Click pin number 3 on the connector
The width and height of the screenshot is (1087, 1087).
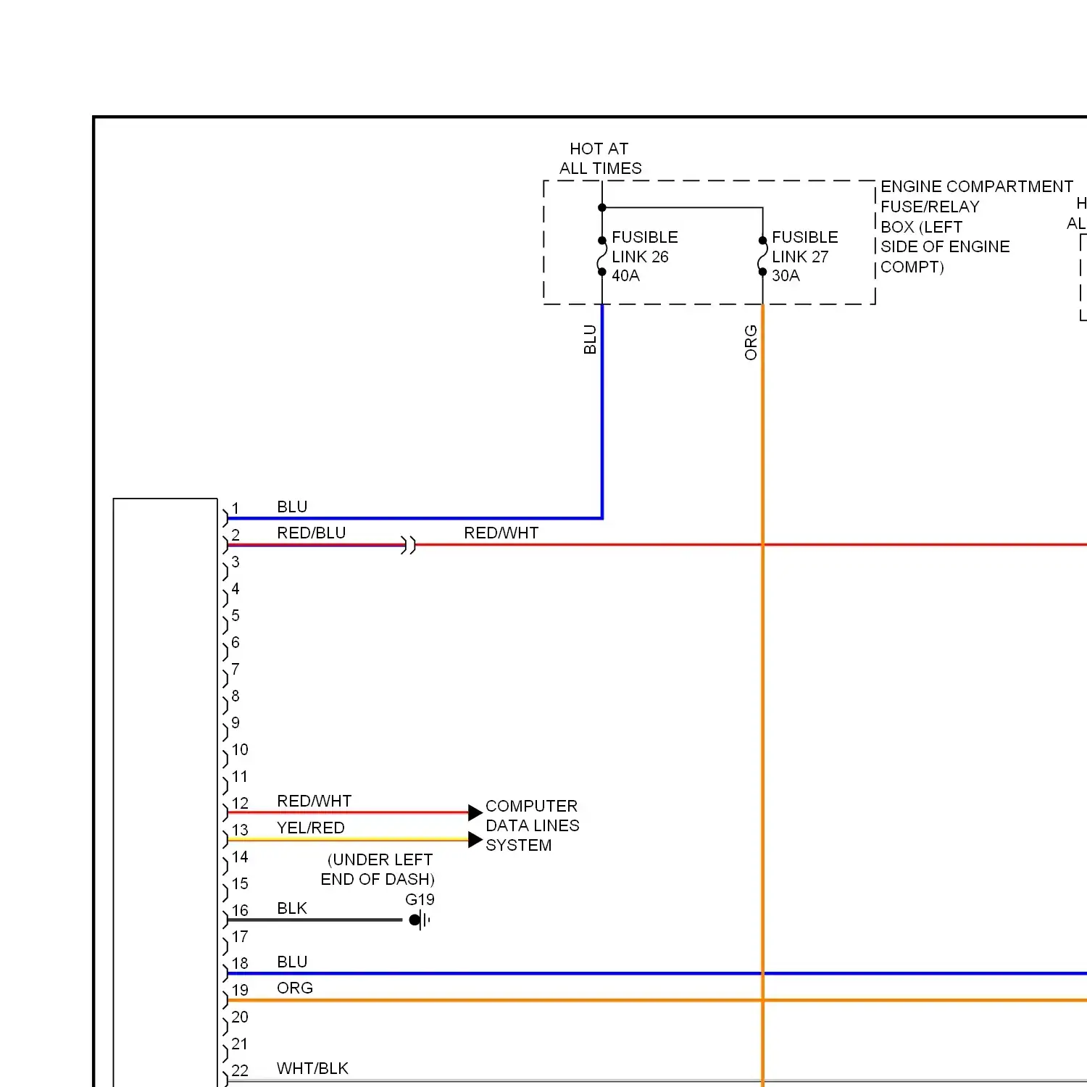[236, 562]
